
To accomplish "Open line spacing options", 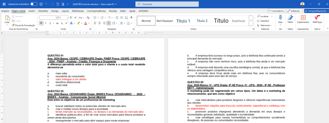I will pos(114,23).
